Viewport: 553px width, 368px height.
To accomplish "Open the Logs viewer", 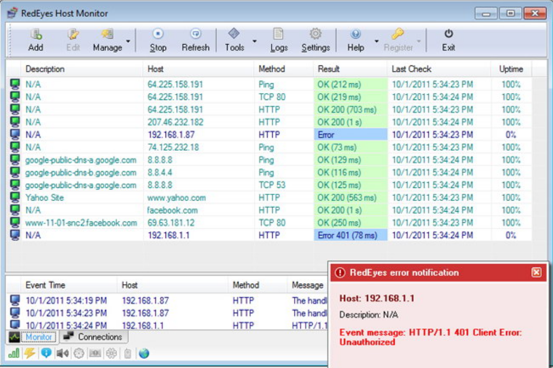I will coord(278,35).
